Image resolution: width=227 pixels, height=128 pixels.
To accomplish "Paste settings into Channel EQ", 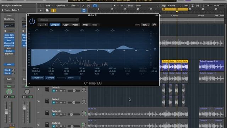I will click(x=75, y=25).
